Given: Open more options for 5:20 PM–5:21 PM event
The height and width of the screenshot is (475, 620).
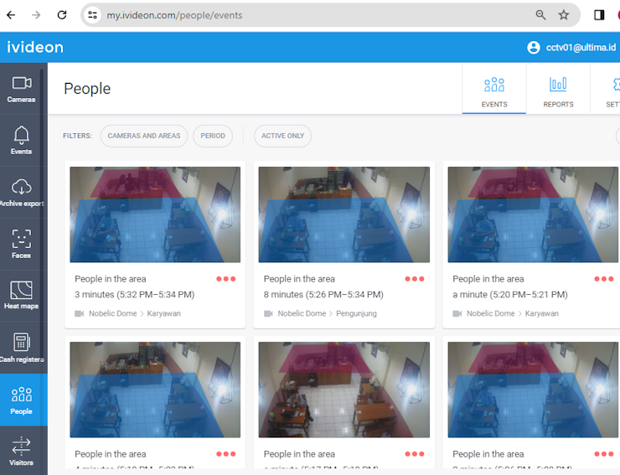Looking at the screenshot, I should [604, 279].
